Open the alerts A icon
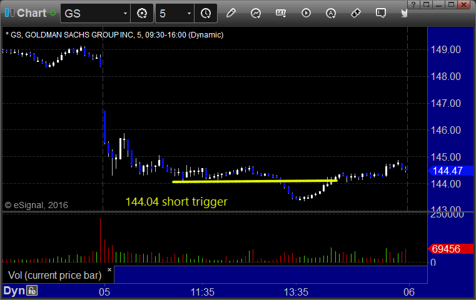The height and width of the screenshot is (300, 476). 331,13
